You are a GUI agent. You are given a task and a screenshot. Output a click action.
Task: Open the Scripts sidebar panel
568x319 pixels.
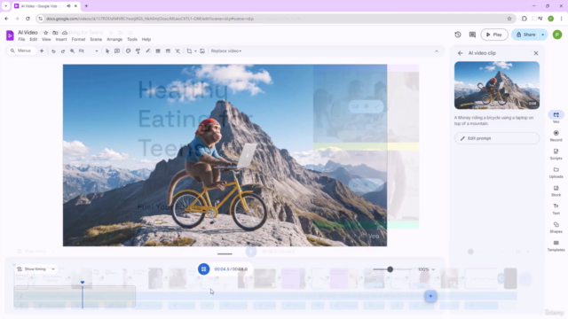click(556, 154)
